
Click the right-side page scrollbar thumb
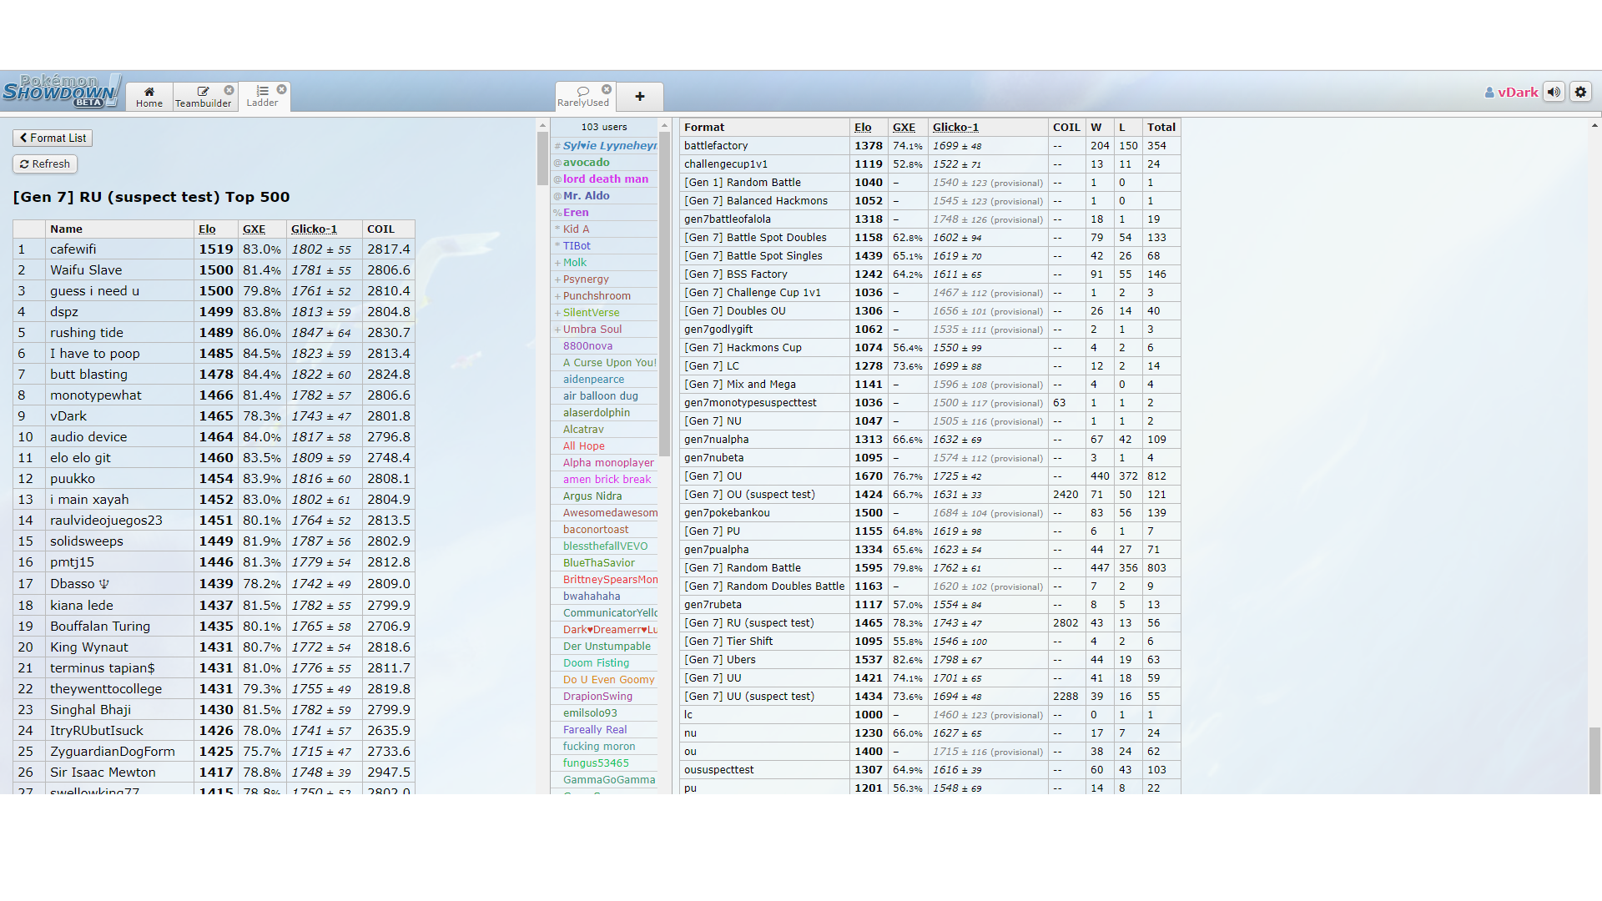click(1594, 759)
